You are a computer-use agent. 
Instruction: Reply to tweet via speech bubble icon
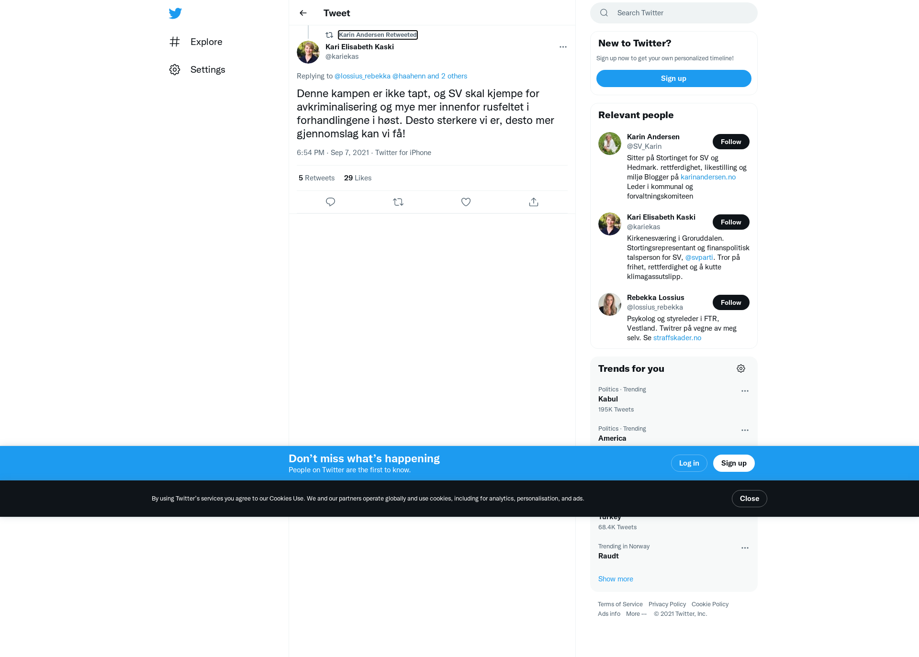330,202
